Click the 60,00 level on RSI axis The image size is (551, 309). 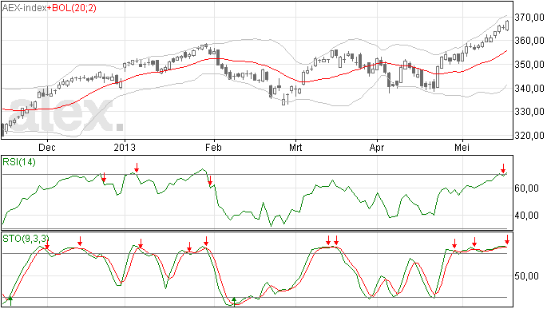pyautogui.click(x=526, y=188)
